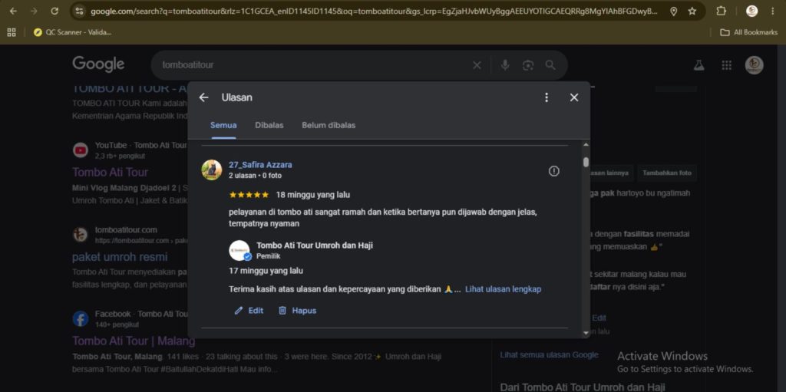Click the five-star rating of the review
Image resolution: width=786 pixels, height=392 pixels.
[x=249, y=195]
